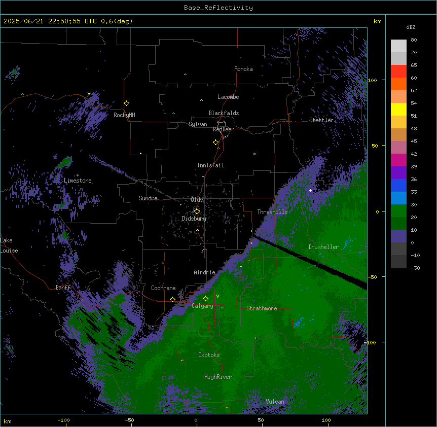Click the RockyMH label
Image resolution: width=437 pixels, height=427 pixels.
124,115
